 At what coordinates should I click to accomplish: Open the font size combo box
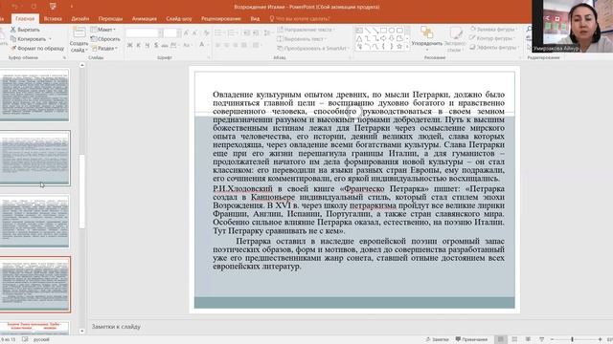click(x=172, y=33)
